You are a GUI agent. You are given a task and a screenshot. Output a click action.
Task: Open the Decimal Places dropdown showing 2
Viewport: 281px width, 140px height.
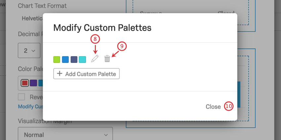29,51
